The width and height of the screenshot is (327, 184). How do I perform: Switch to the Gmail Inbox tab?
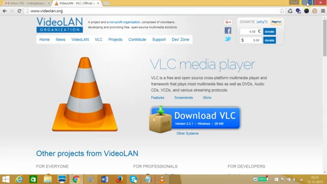tap(27, 3)
